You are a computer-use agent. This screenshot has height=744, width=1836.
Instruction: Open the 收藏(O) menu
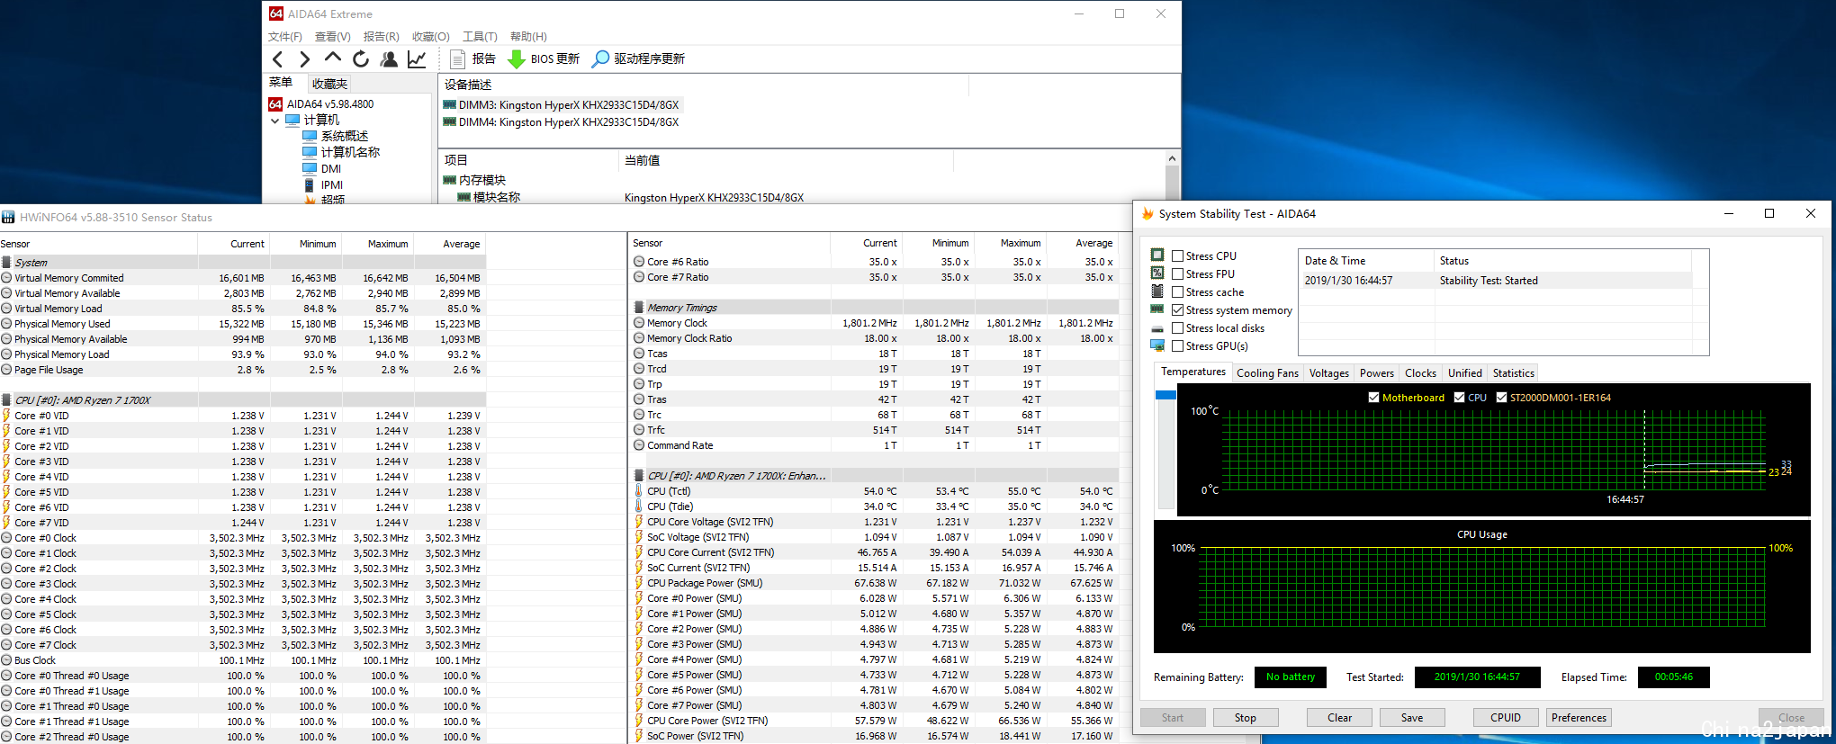[x=431, y=37]
